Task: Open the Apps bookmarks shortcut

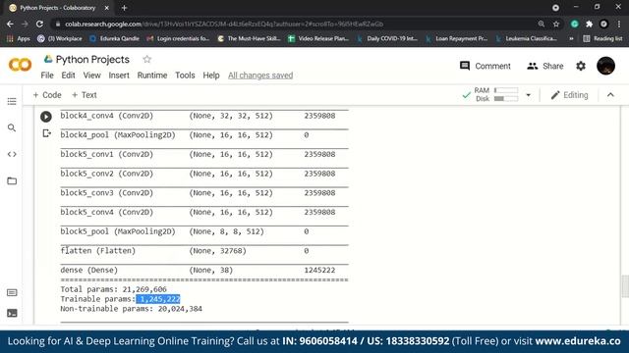Action: coord(19,38)
